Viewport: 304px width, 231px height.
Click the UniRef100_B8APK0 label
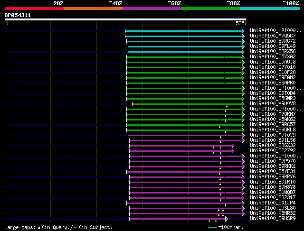click(x=273, y=83)
